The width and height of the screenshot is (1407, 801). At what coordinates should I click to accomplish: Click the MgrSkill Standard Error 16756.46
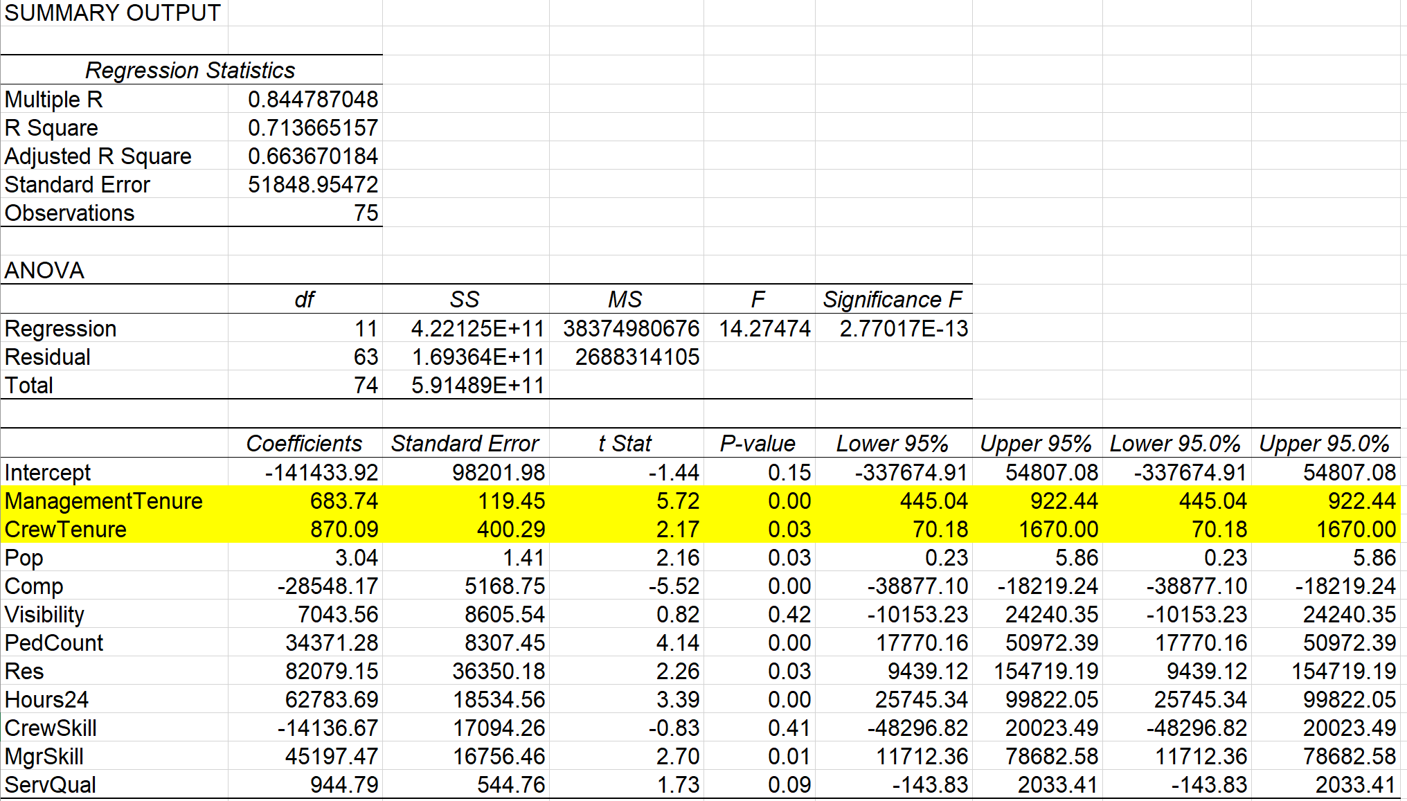498,756
